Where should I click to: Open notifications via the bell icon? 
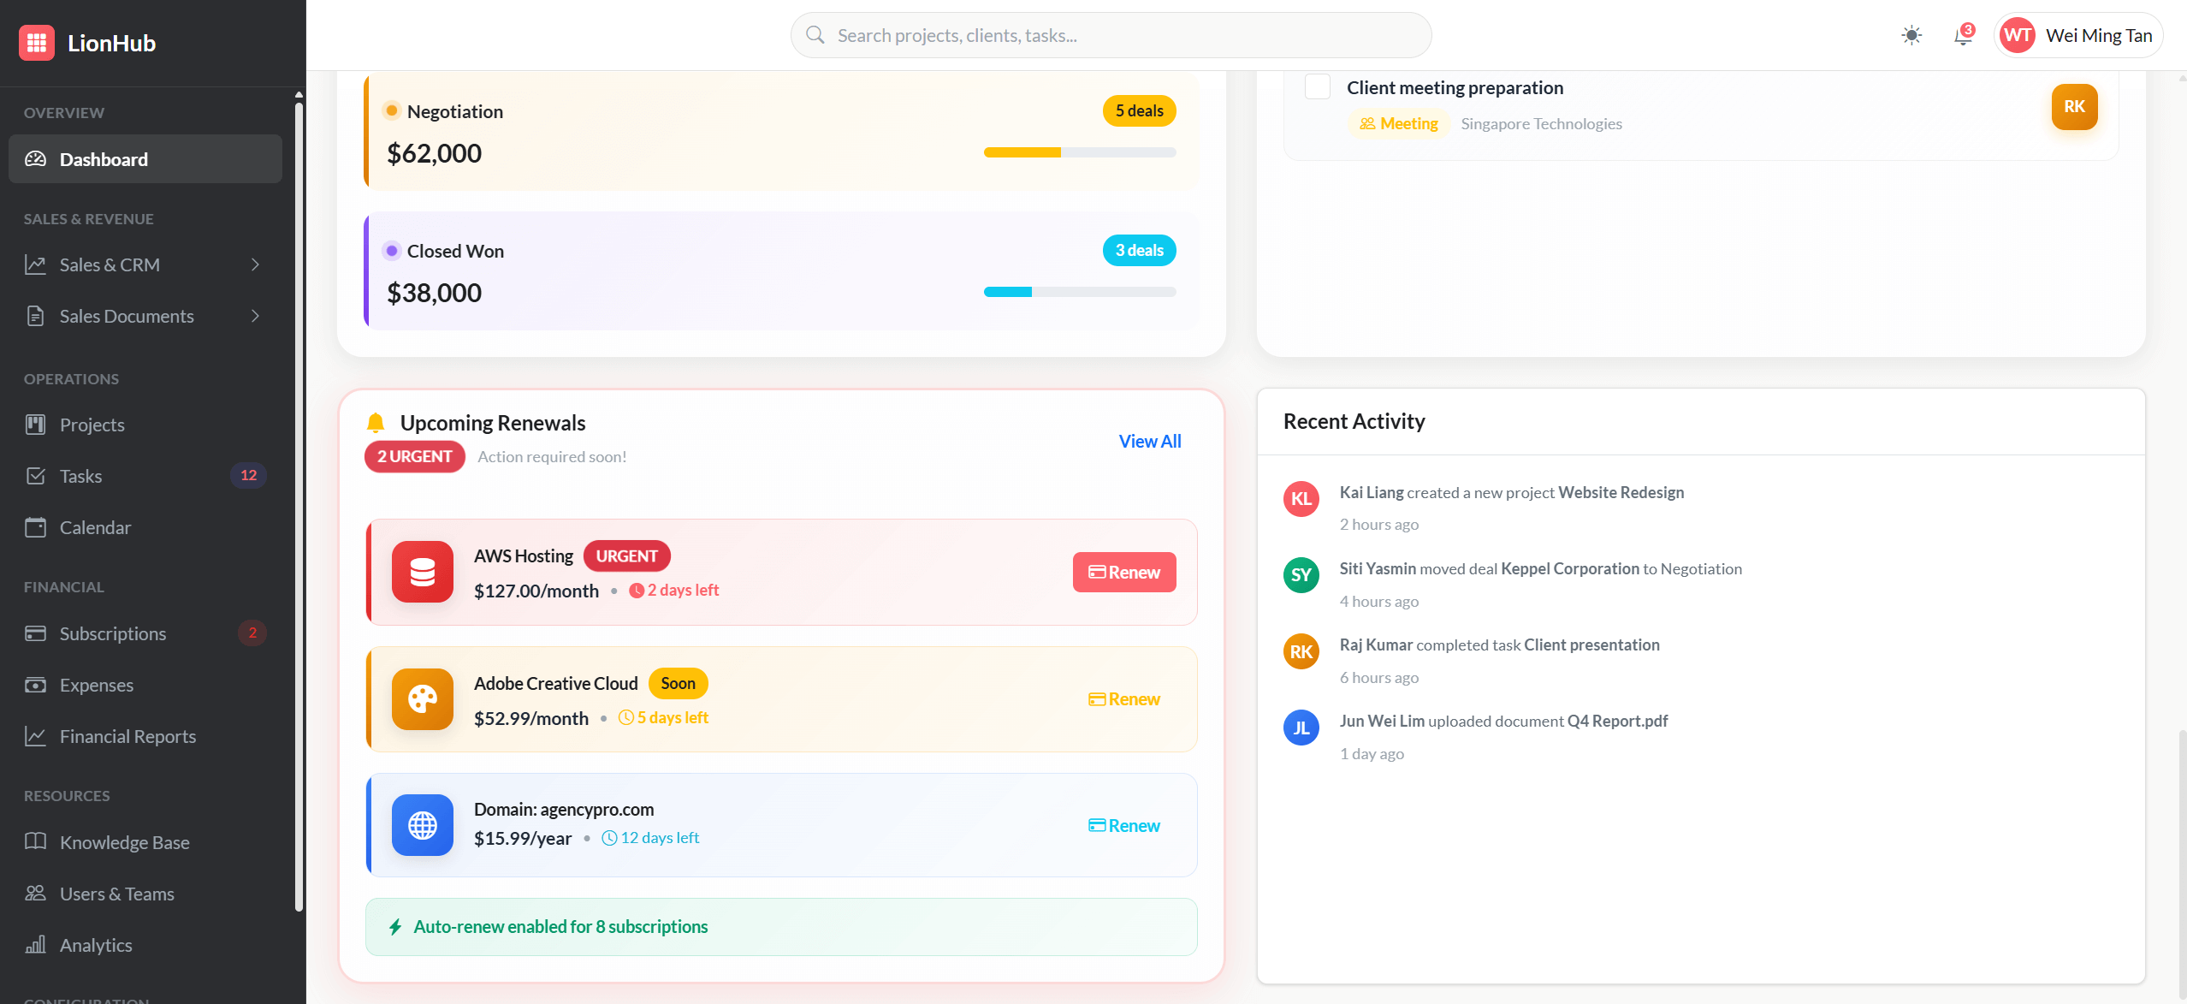1961,36
